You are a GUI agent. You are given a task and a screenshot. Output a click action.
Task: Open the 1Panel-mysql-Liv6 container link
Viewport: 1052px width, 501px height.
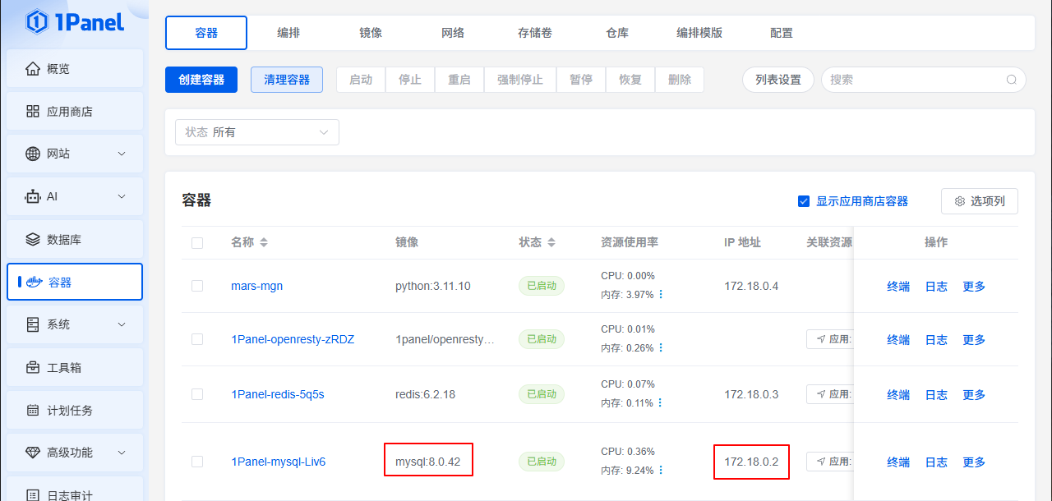click(279, 462)
